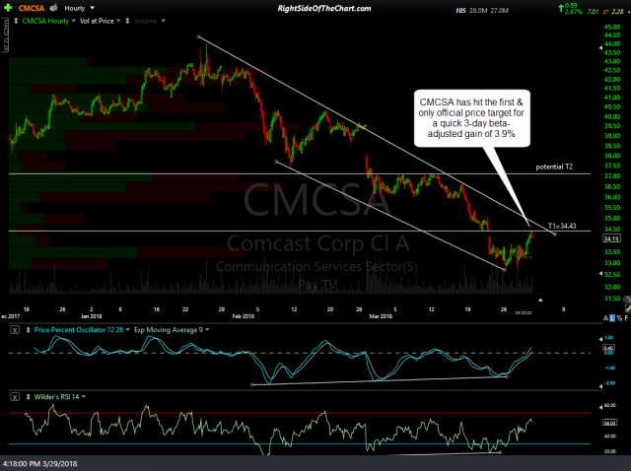Click the green up-arrow price change indicator
631x471 pixels.
[561, 8]
